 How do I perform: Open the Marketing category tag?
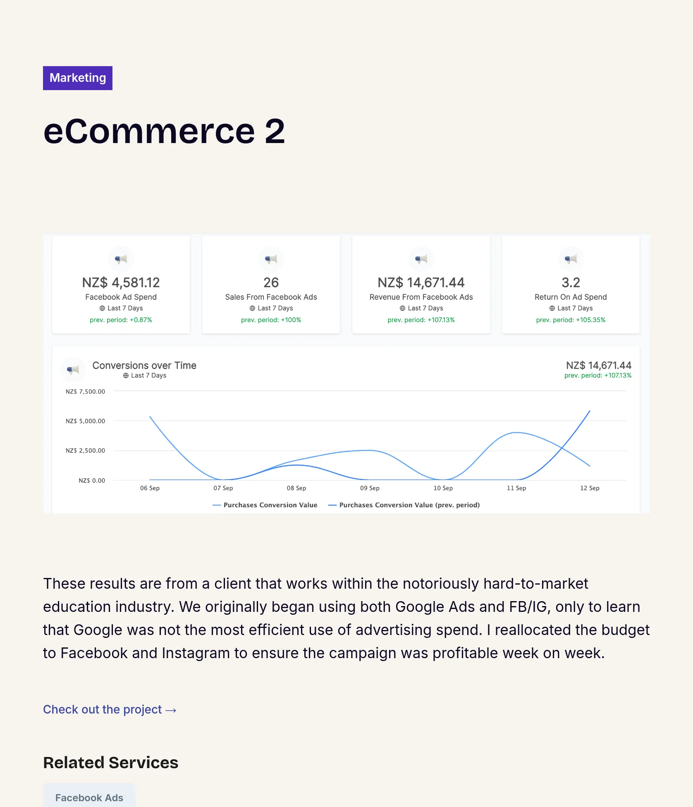pyautogui.click(x=78, y=78)
